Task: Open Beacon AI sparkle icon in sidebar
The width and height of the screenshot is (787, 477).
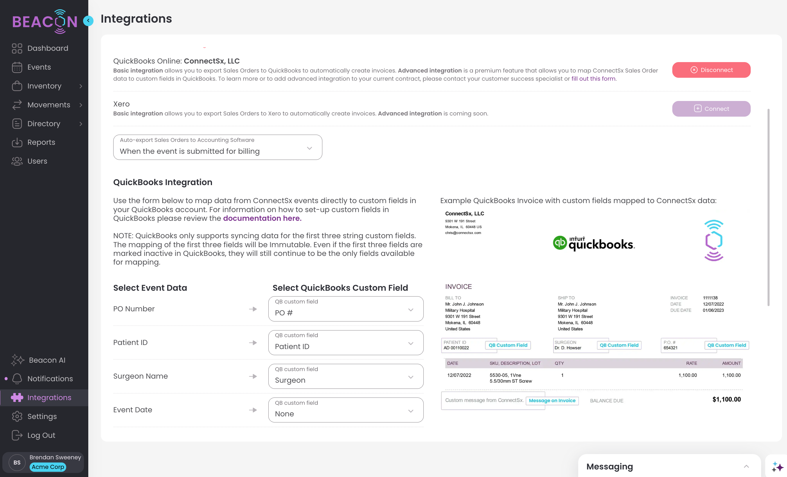Action: tap(17, 360)
